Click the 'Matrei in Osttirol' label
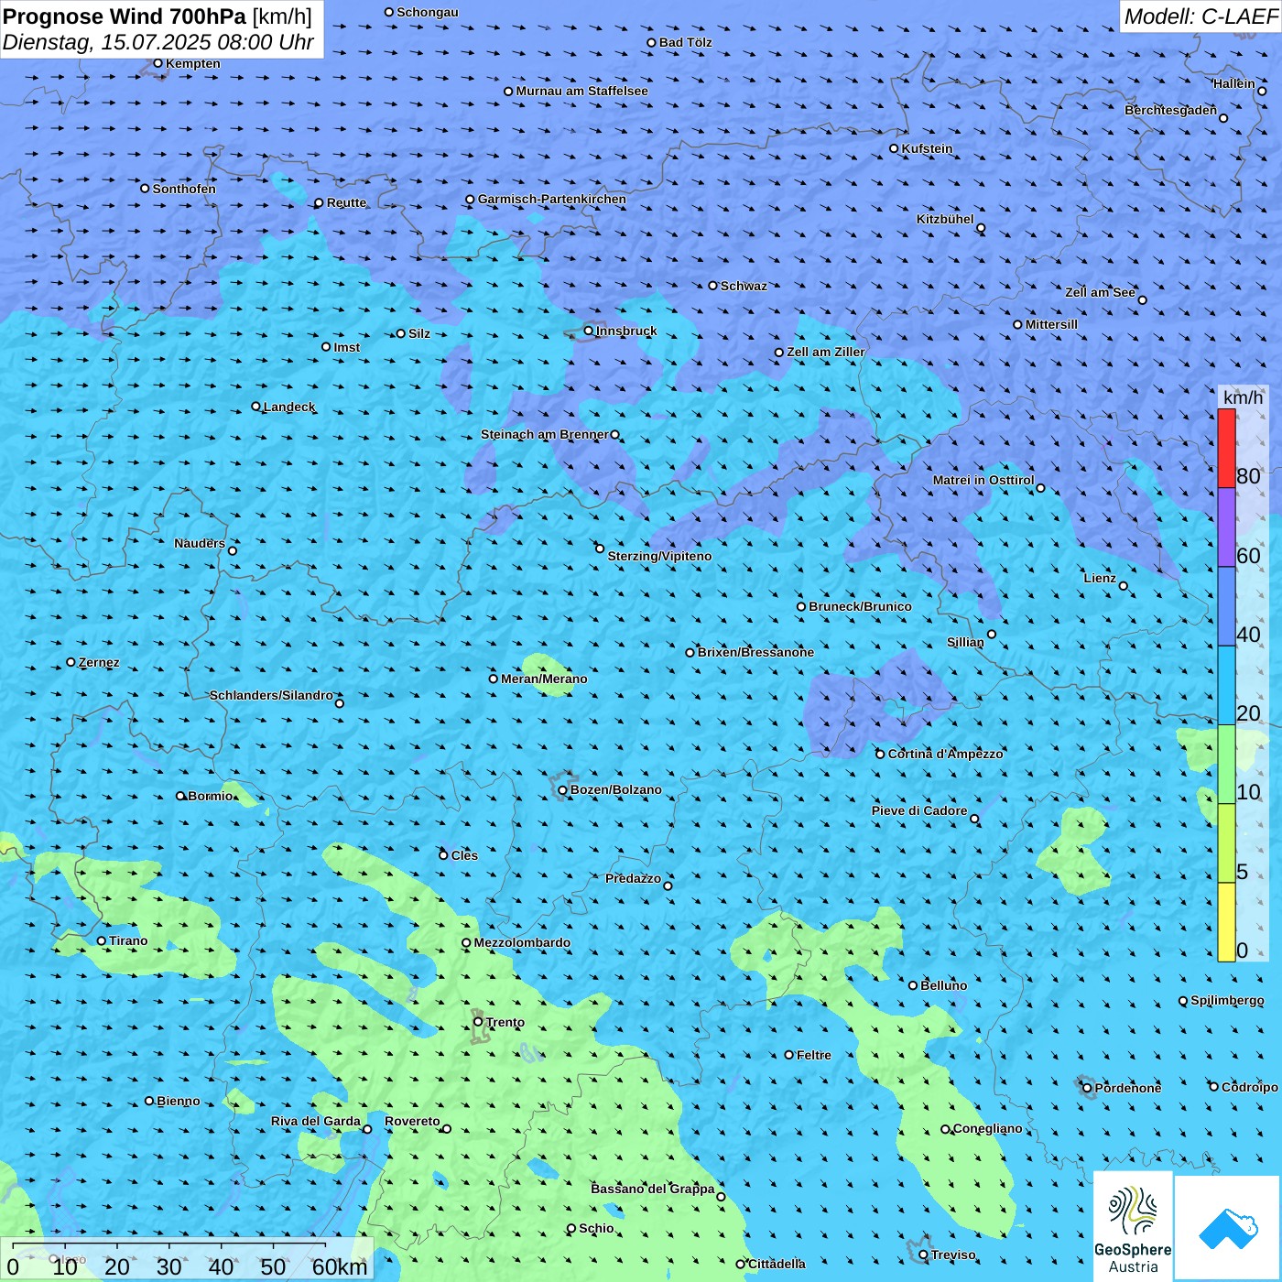This screenshot has height=1282, width=1282. click(983, 480)
